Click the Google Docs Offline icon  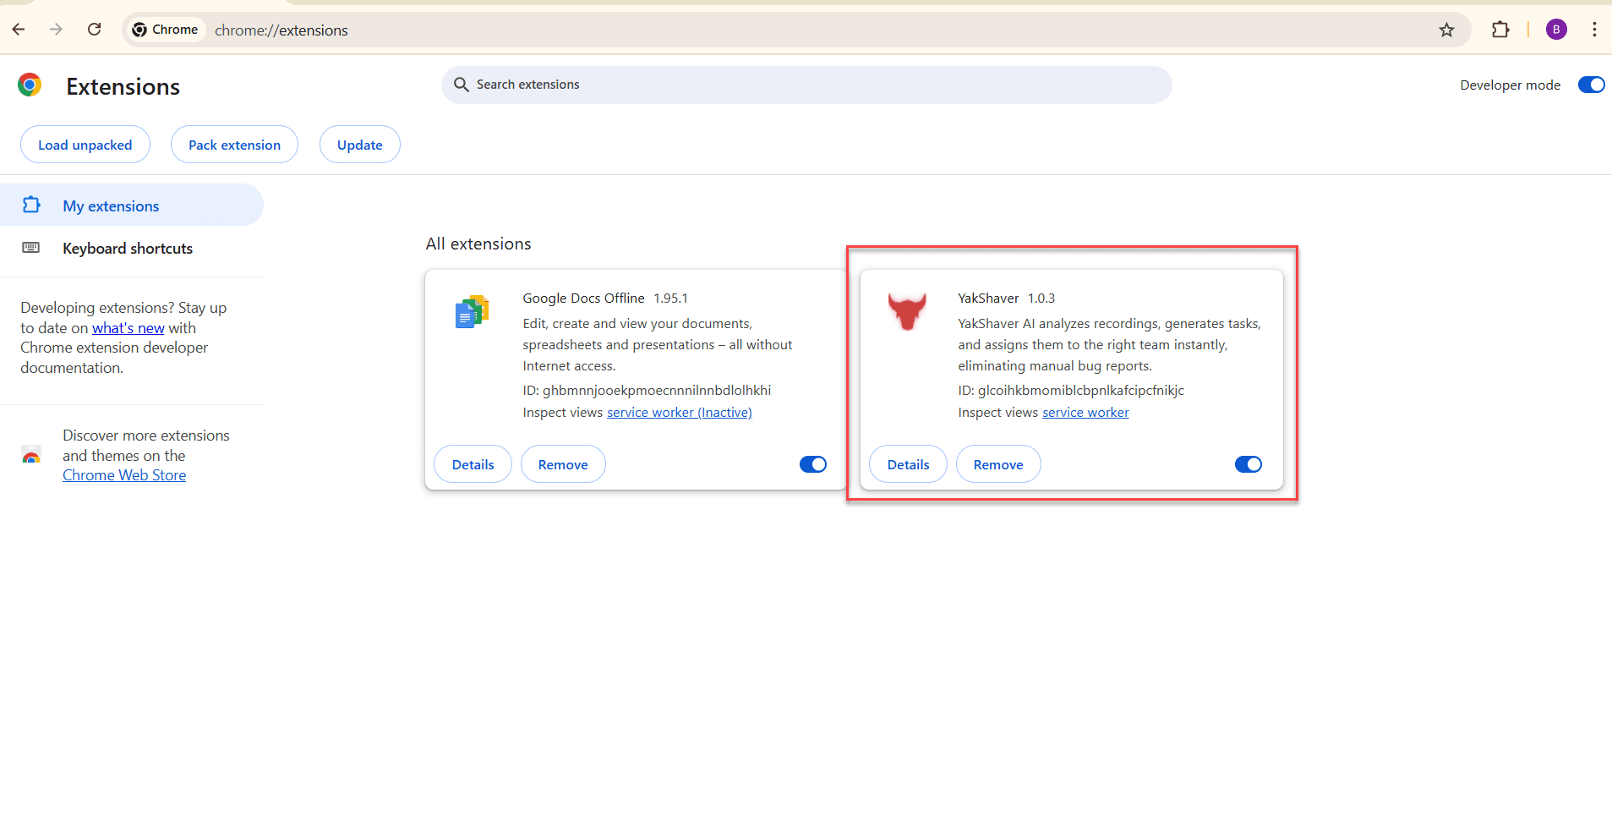(x=472, y=312)
